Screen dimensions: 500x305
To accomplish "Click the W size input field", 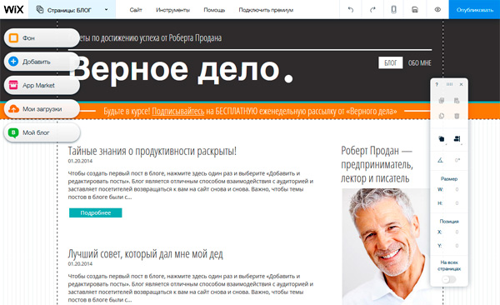I will 452,189.
